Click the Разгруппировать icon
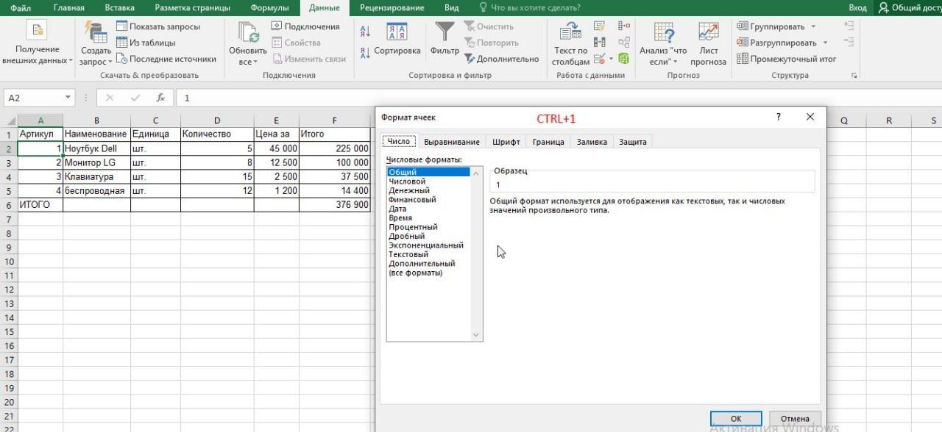 click(743, 43)
